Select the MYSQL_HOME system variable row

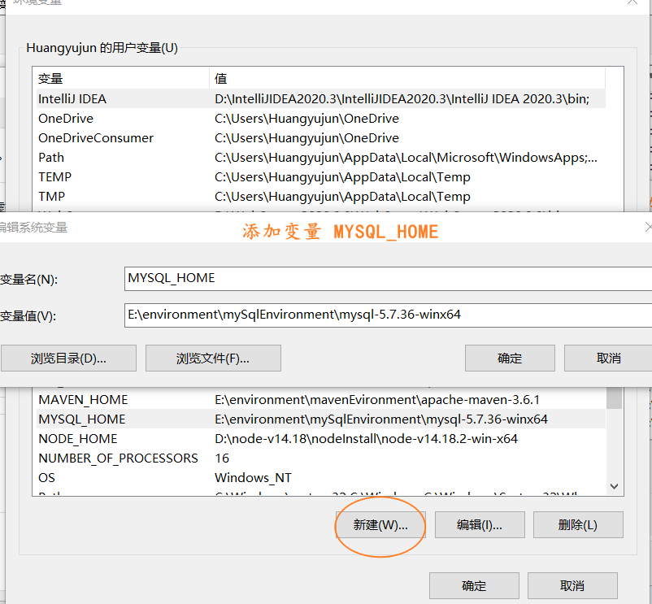[321, 419]
